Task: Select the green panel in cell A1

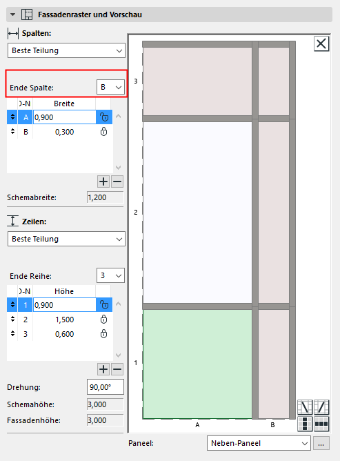Action: coord(197,364)
